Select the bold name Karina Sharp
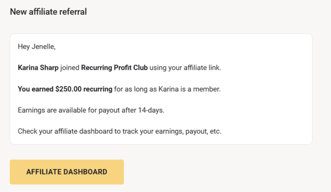This screenshot has width=331, height=192. click(x=38, y=68)
